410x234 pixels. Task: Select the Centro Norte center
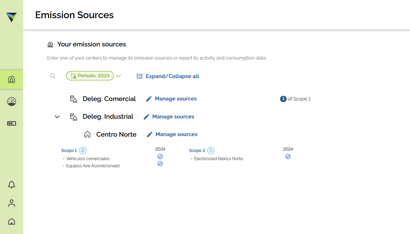coord(116,135)
